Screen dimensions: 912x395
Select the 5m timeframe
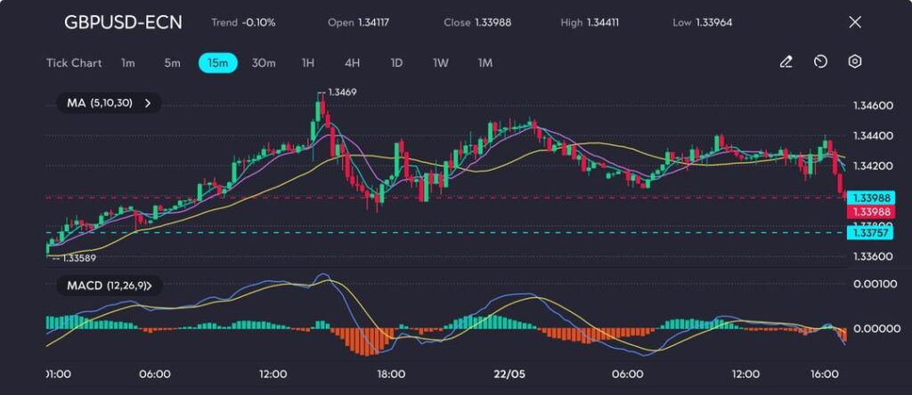(172, 63)
